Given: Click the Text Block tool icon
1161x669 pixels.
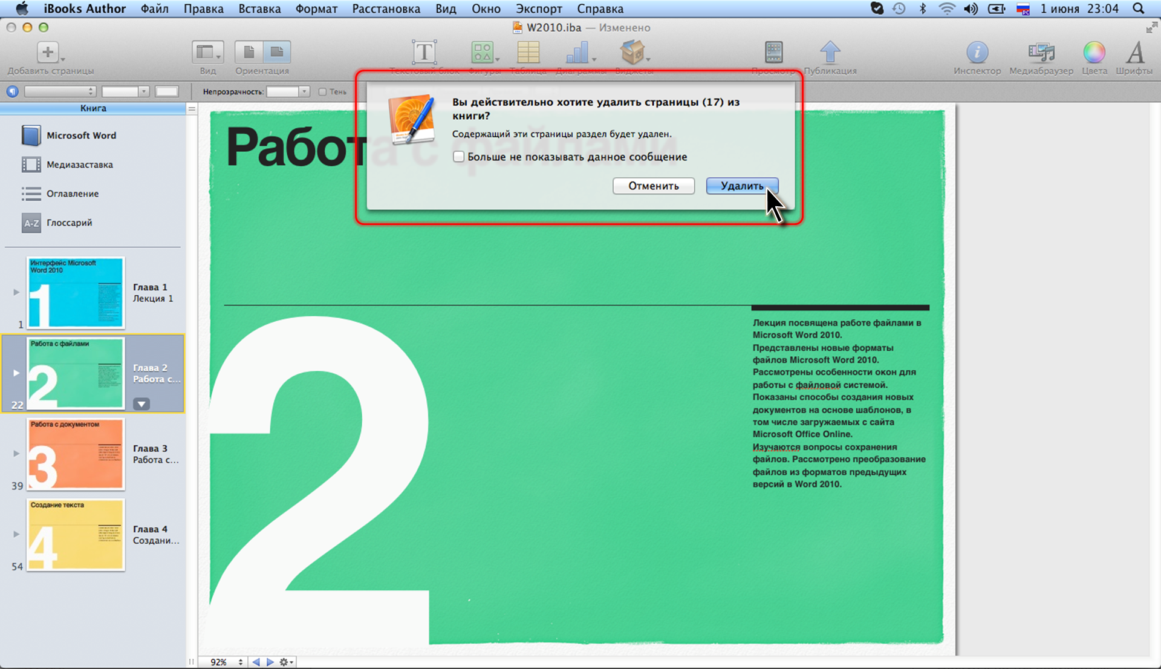Looking at the screenshot, I should click(x=424, y=52).
